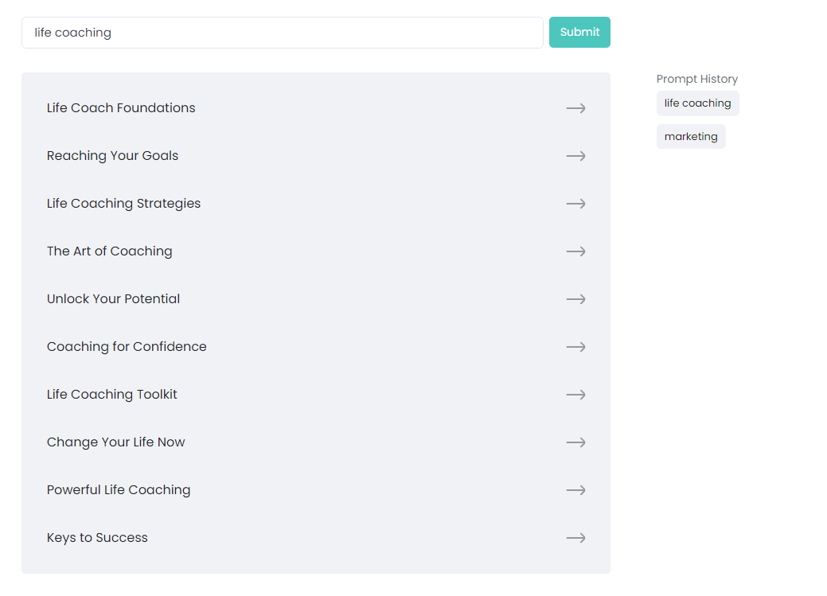Click arrow icon next to Reaching Your Goals
The image size is (827, 596).
point(575,156)
